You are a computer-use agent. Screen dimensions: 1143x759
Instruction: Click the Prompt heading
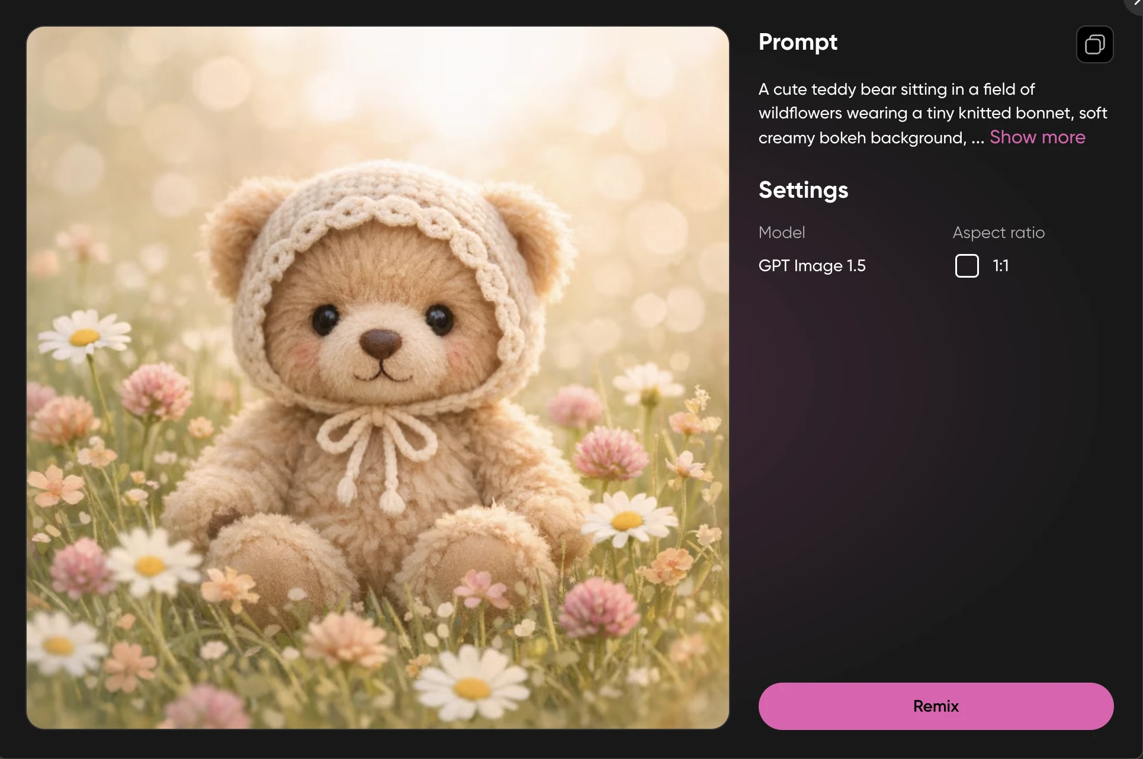[x=797, y=42]
